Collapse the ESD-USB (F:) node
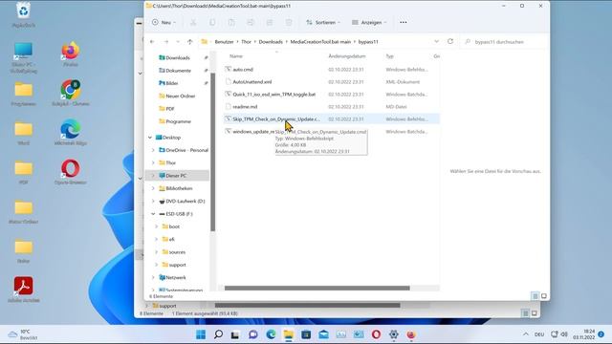This screenshot has width=612, height=344. pyautogui.click(x=153, y=214)
